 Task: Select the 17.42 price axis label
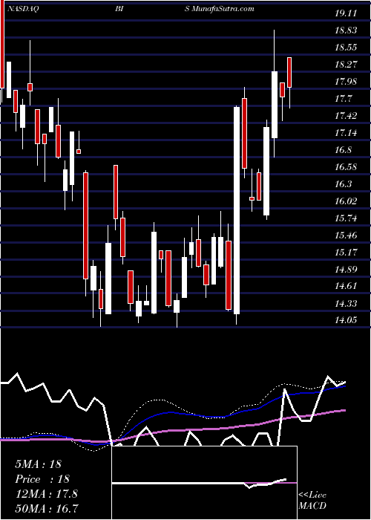(x=346, y=116)
